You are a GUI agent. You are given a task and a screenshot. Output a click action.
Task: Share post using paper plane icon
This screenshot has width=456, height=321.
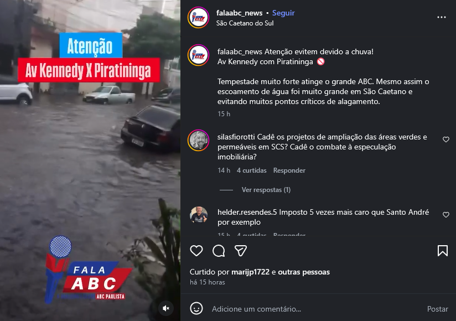point(241,251)
